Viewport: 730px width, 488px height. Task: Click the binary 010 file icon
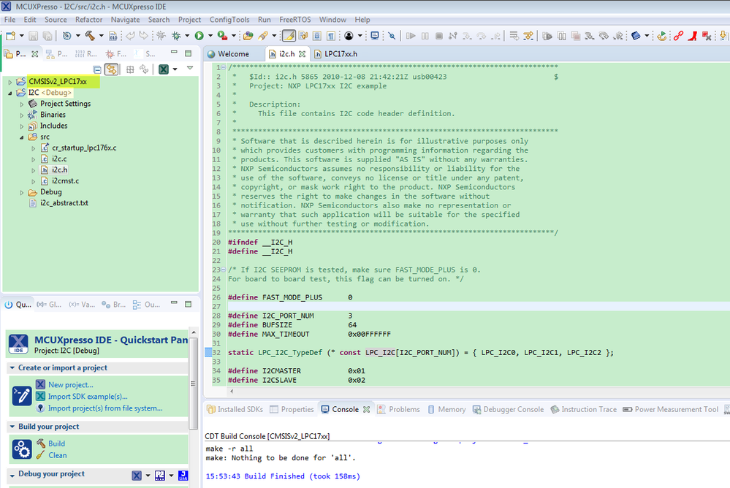tap(113, 36)
